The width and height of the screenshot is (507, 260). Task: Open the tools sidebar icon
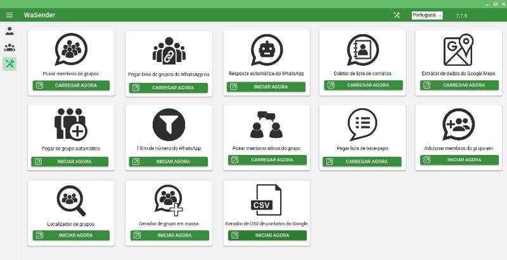(10, 63)
